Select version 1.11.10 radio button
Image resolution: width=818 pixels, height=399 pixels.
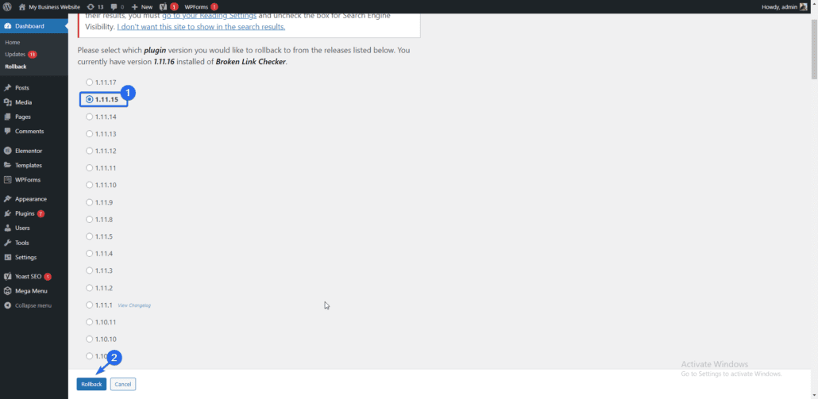tap(89, 185)
